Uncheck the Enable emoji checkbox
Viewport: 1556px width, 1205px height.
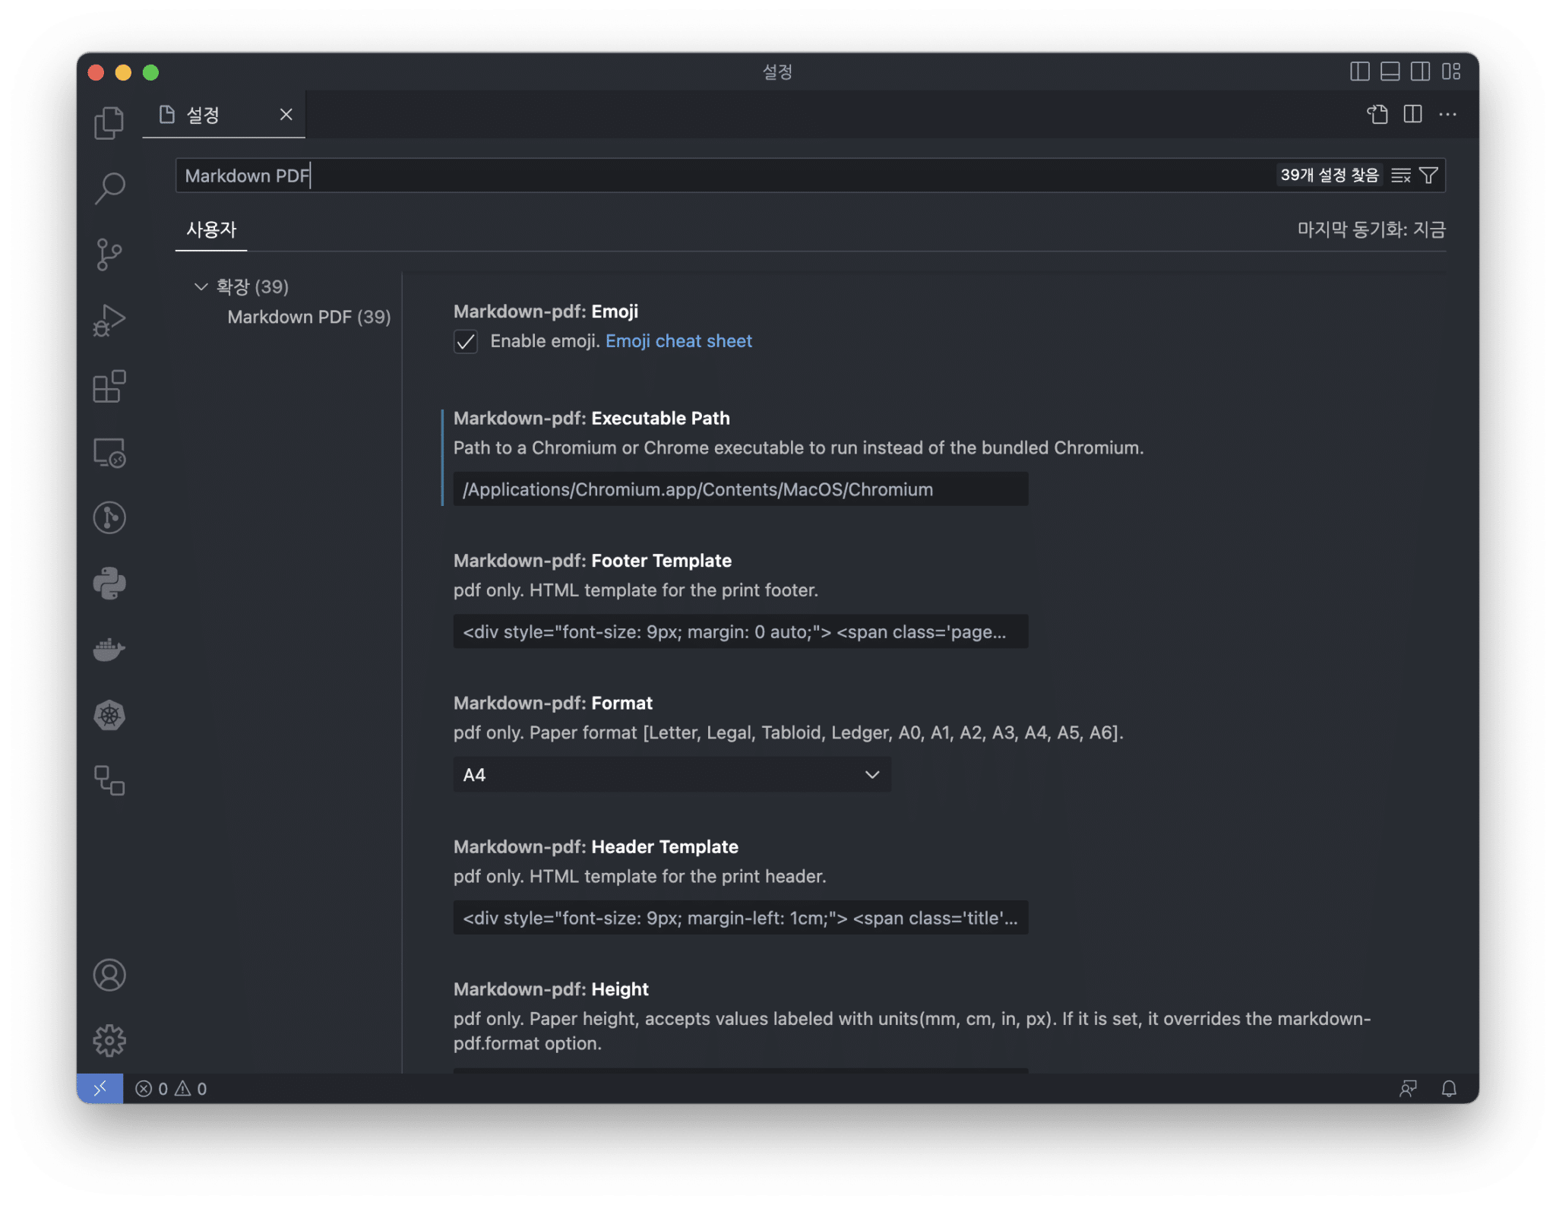(466, 342)
